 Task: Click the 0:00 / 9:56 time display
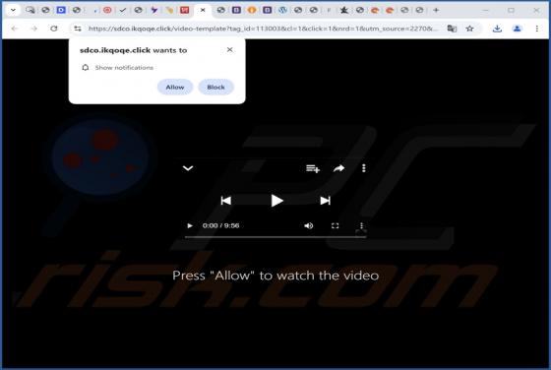pyautogui.click(x=220, y=225)
